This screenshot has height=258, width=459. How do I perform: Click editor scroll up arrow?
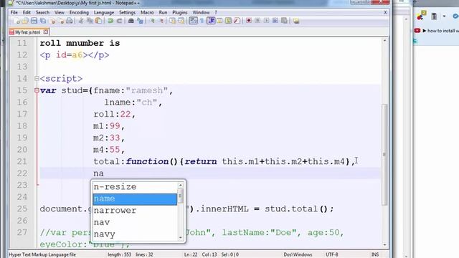tap(384, 41)
